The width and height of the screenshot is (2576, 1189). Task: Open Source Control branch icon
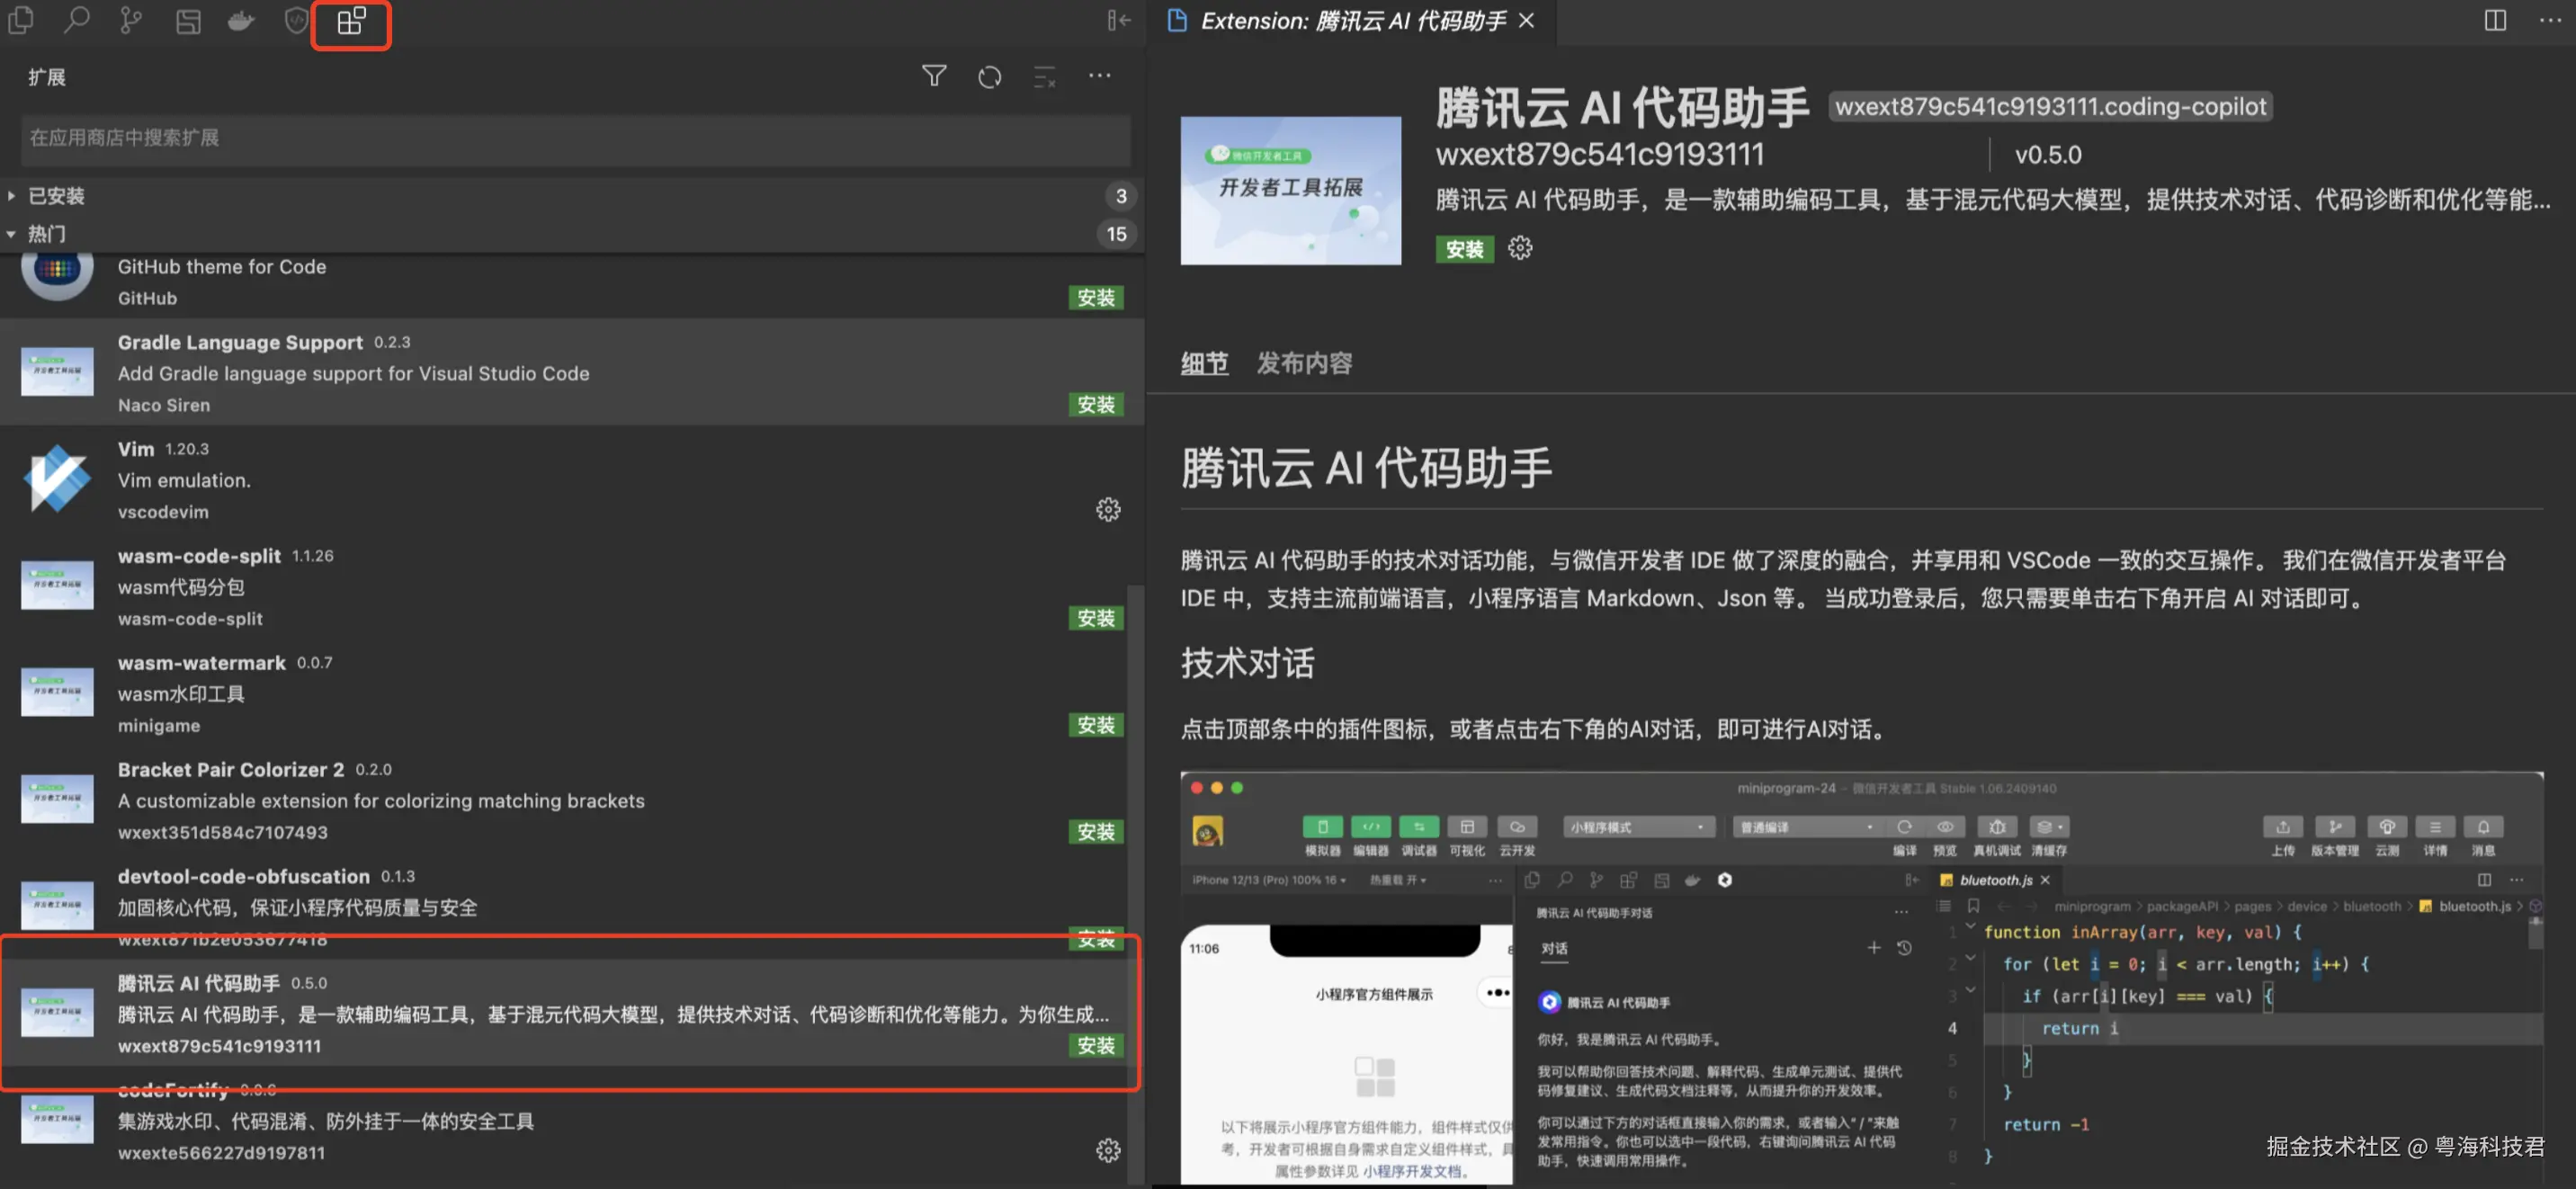(131, 21)
